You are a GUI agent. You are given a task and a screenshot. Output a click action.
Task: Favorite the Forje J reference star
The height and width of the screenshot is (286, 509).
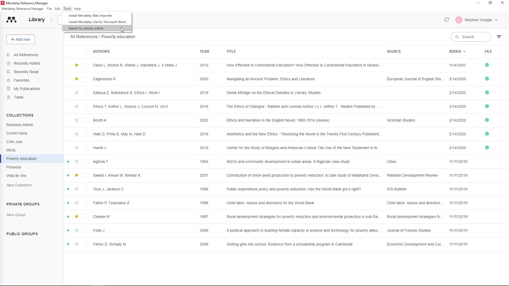(77, 230)
